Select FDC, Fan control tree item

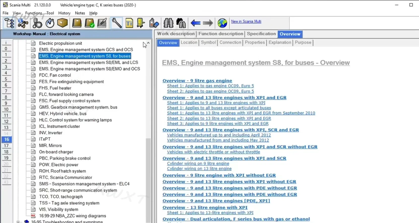[55, 75]
